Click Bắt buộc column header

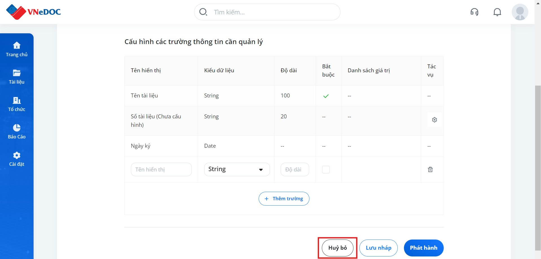pyautogui.click(x=328, y=71)
